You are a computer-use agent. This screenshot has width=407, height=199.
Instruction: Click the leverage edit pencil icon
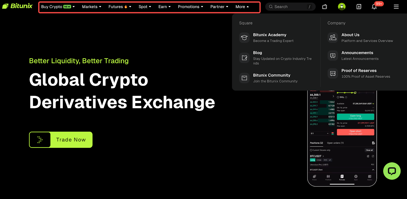[330, 160]
